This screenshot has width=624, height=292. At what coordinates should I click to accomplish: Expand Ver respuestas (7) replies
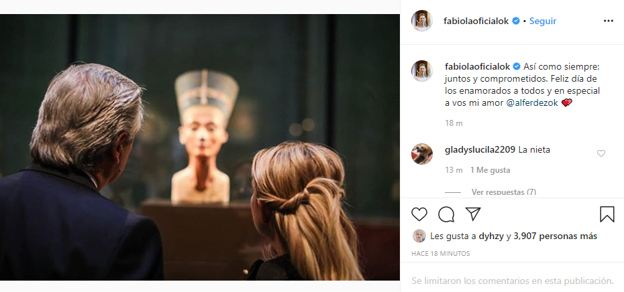click(x=503, y=192)
